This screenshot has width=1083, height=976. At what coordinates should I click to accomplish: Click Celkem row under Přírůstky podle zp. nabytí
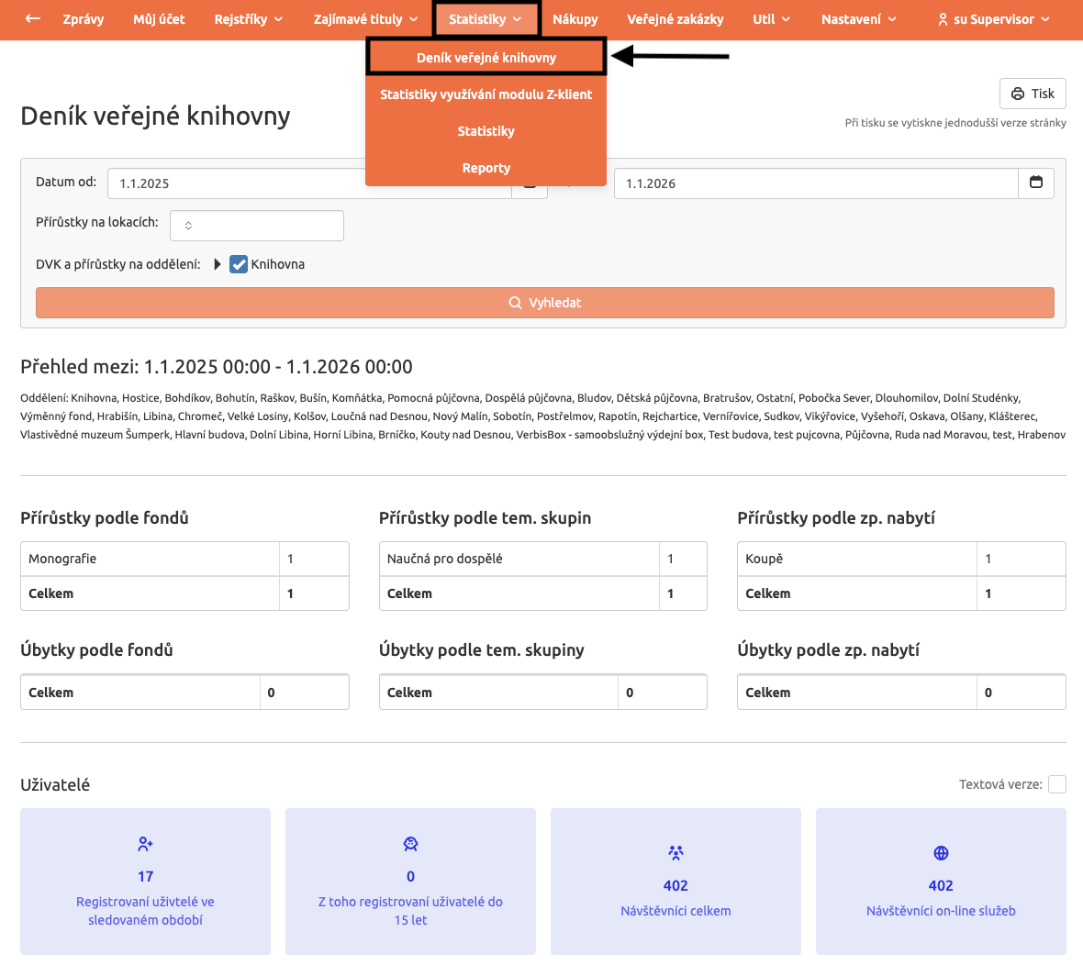coord(901,593)
